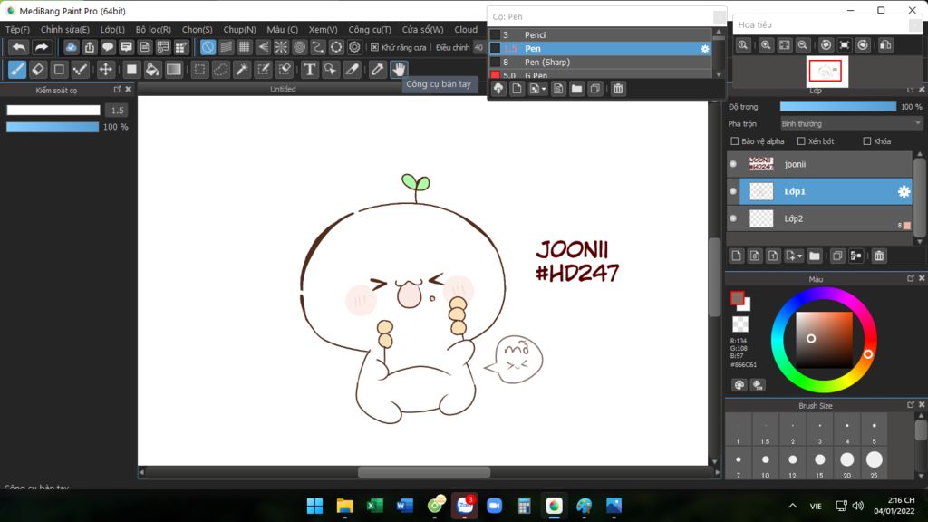Open snap settings gear icon
This screenshot has width=928, height=522.
point(354,47)
